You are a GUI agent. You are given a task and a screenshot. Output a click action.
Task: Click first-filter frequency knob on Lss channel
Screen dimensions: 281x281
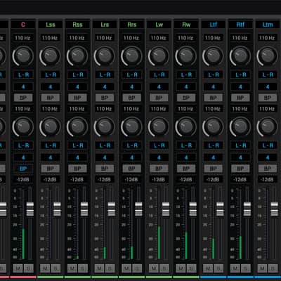51,56
